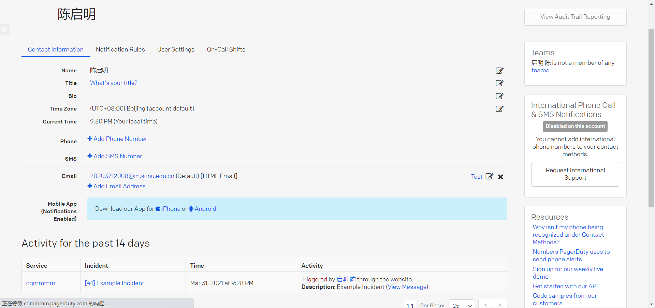The image size is (655, 308).
Task: Click the Time Zone value text
Action: pos(142,108)
